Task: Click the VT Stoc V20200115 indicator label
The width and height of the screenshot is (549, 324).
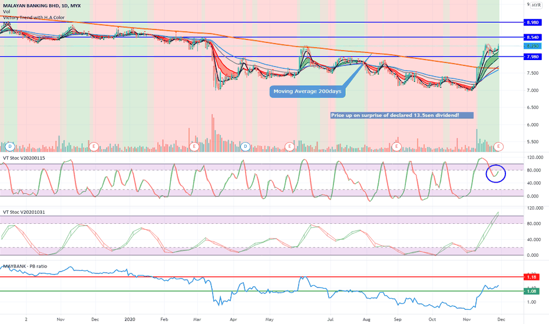Action: (24, 158)
